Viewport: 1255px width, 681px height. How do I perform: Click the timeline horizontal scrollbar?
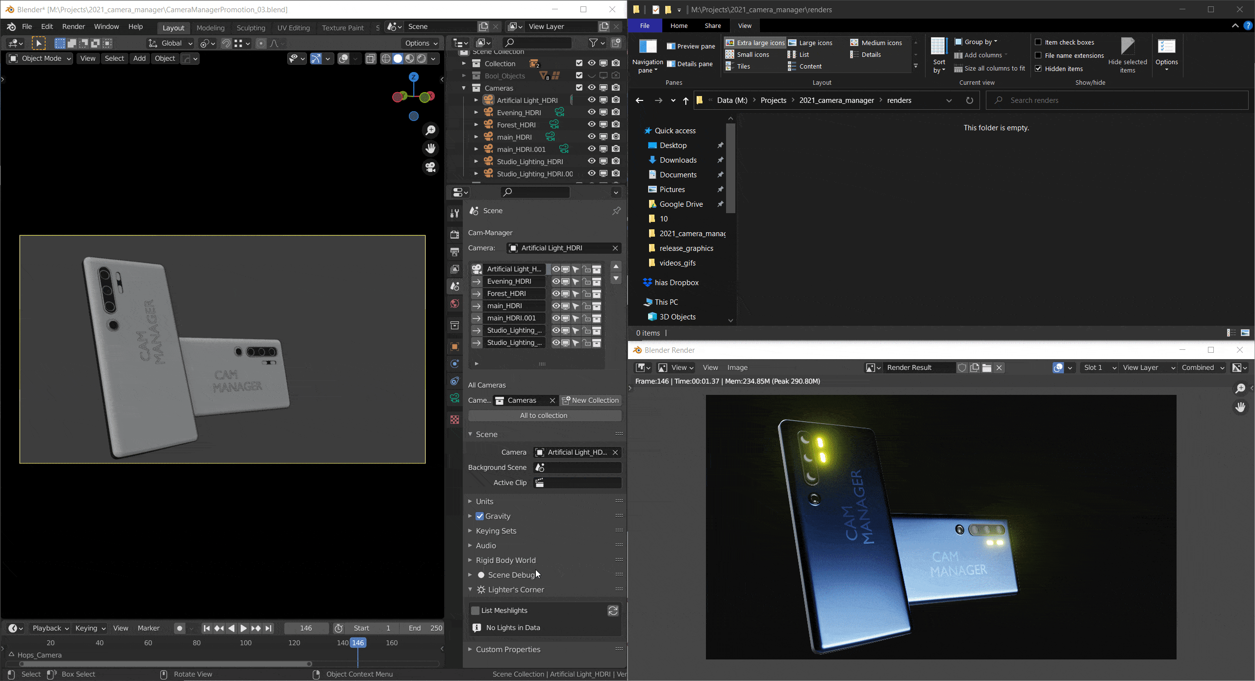pos(165,664)
